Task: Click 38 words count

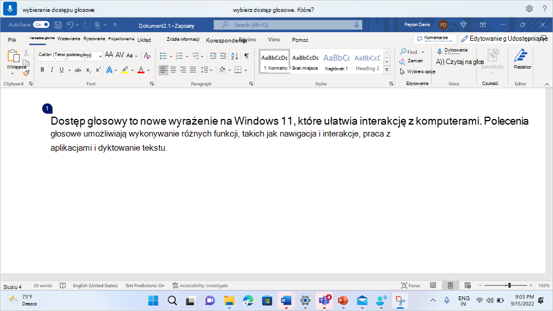Action: pos(43,286)
